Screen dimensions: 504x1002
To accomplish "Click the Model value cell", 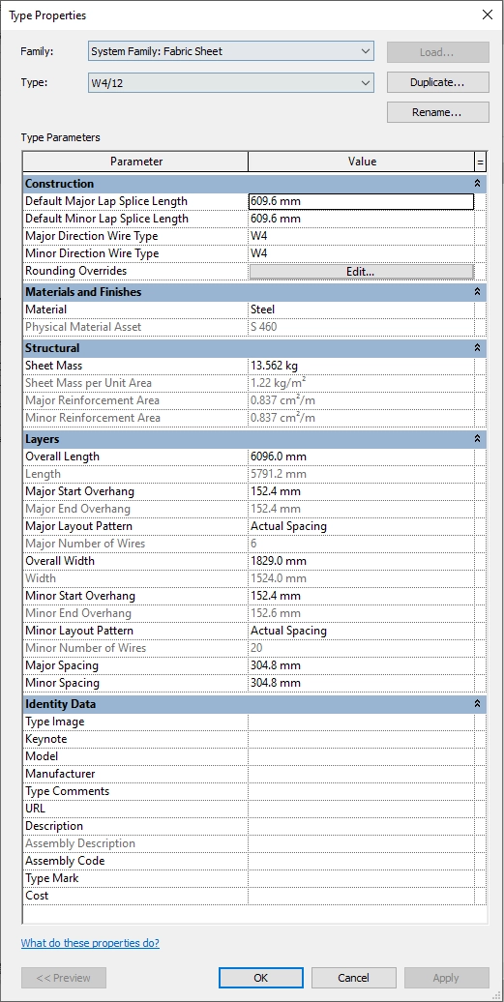I will tap(361, 756).
